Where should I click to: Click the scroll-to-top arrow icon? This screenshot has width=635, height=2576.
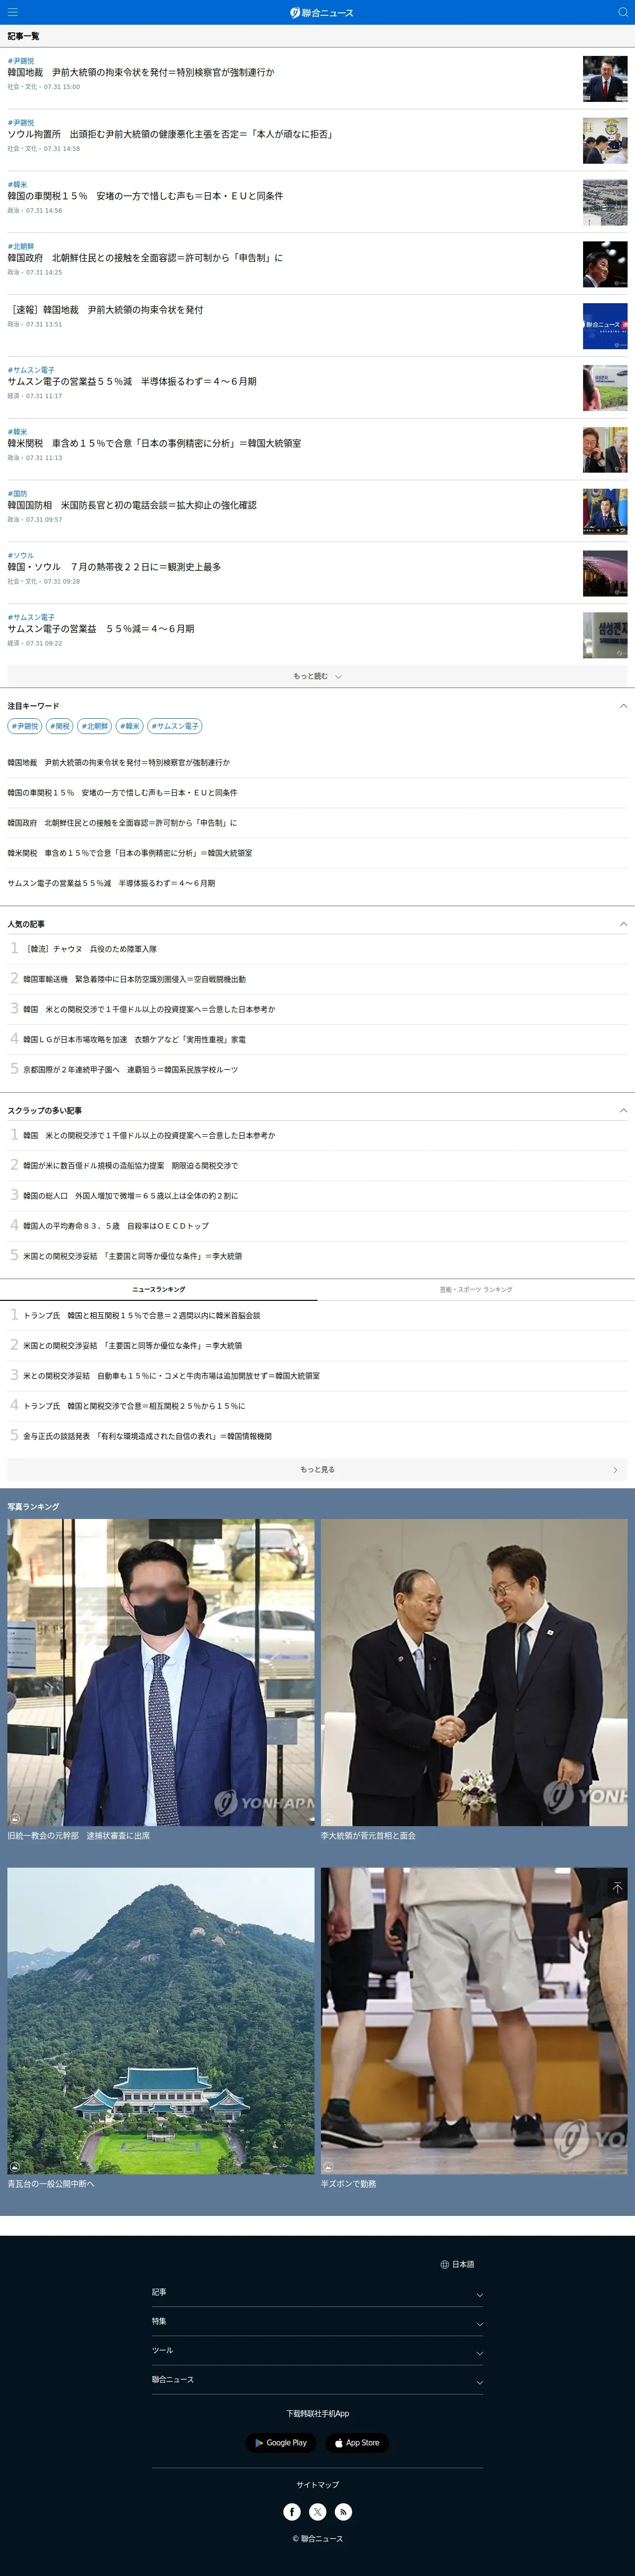coord(617,1888)
